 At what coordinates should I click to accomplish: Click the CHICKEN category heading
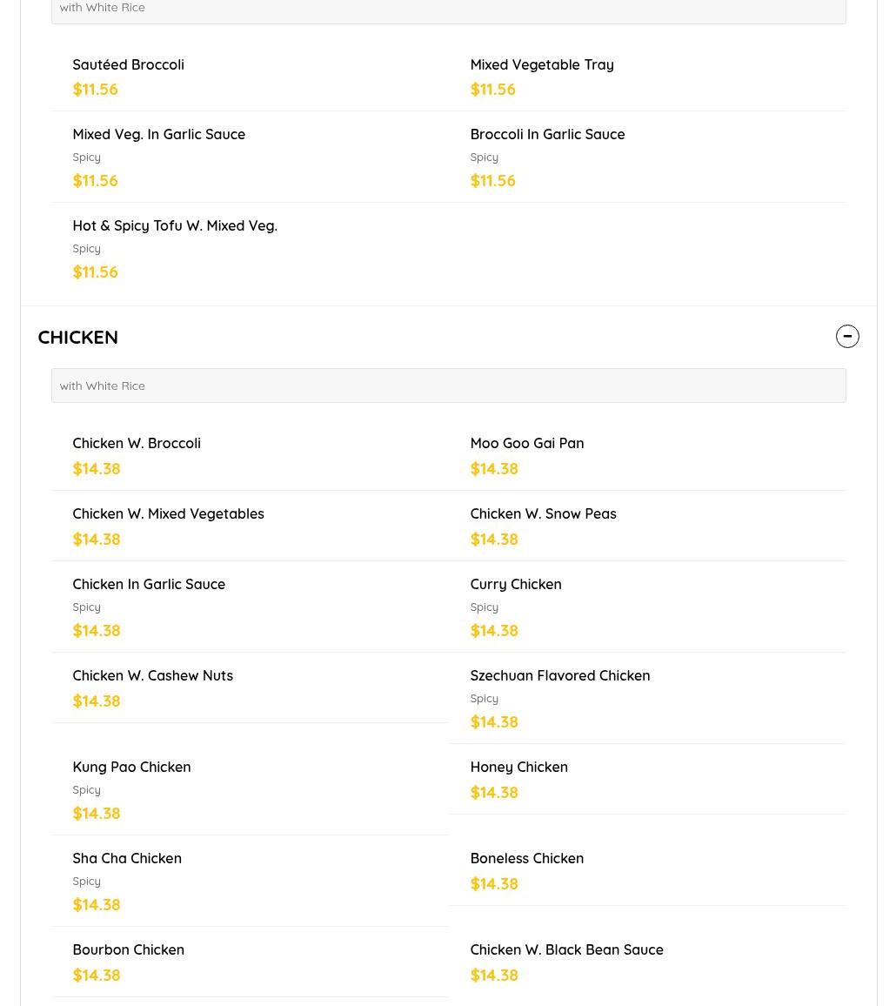point(78,337)
